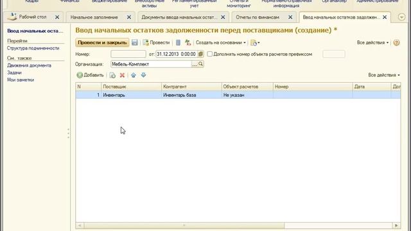Open Мои заметки link
The image size is (411, 231).
[21, 80]
